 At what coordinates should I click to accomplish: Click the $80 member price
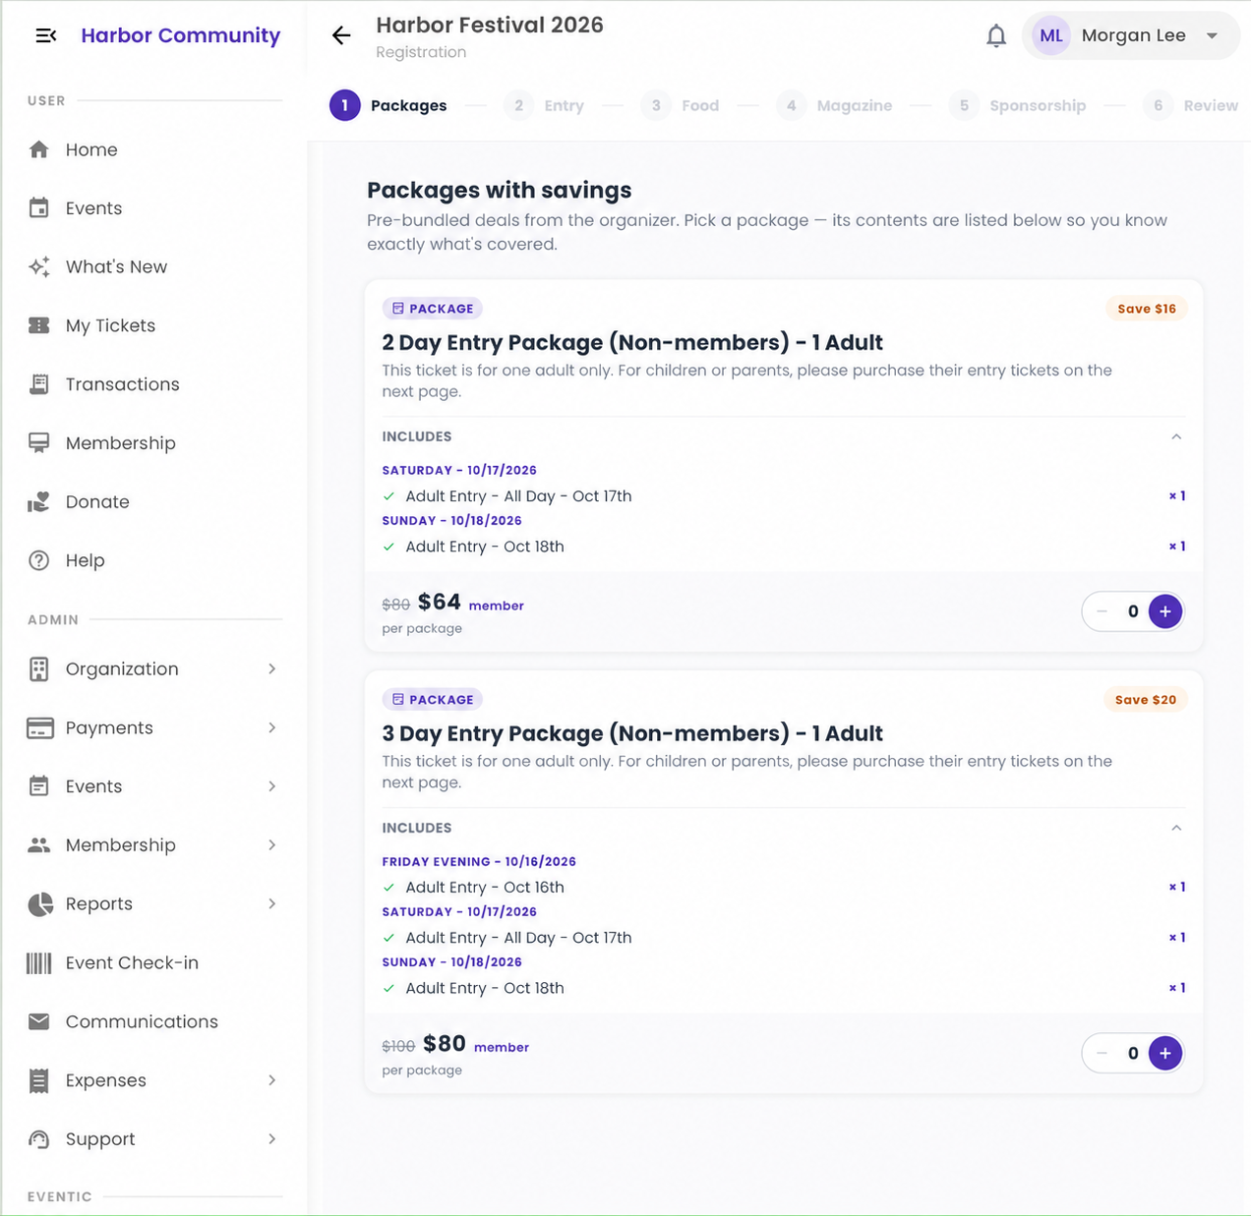445,1044
